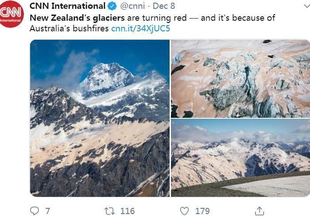This screenshot has width=310, height=222.
Task: Open the CNN International display name
Action: [x=67, y=7]
